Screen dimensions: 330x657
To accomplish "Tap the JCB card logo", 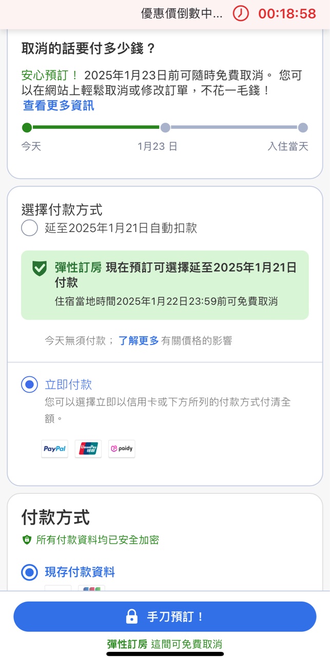I will tap(91, 589).
